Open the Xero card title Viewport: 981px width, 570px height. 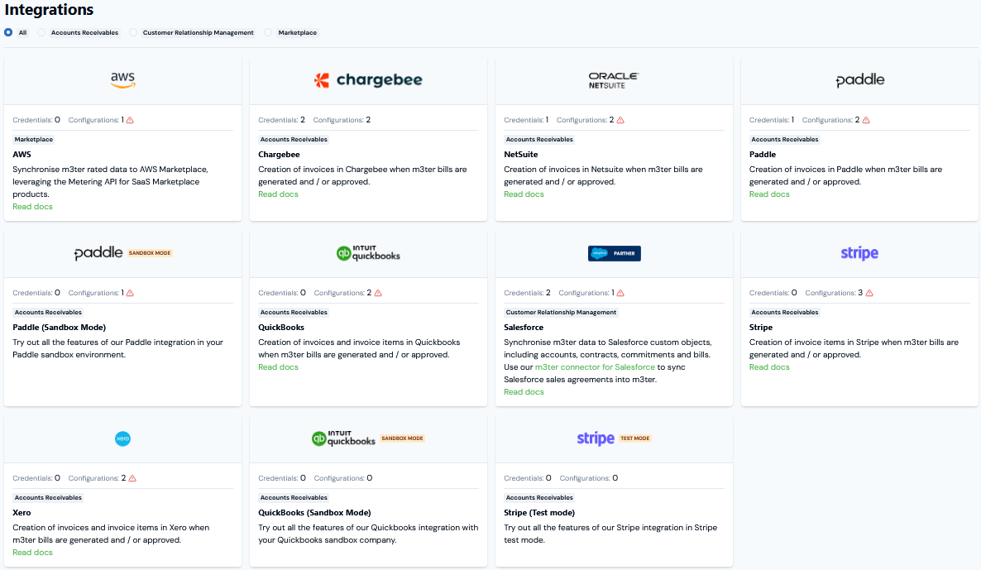tap(22, 512)
